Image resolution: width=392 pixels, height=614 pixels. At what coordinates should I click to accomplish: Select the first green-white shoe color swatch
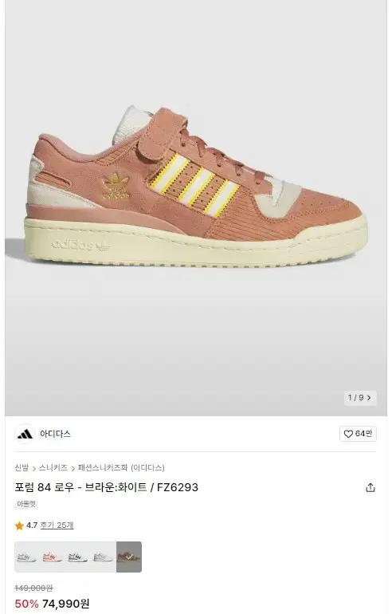click(27, 557)
